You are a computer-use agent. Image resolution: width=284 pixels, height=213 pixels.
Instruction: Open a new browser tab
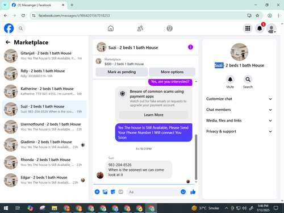click(72, 5)
